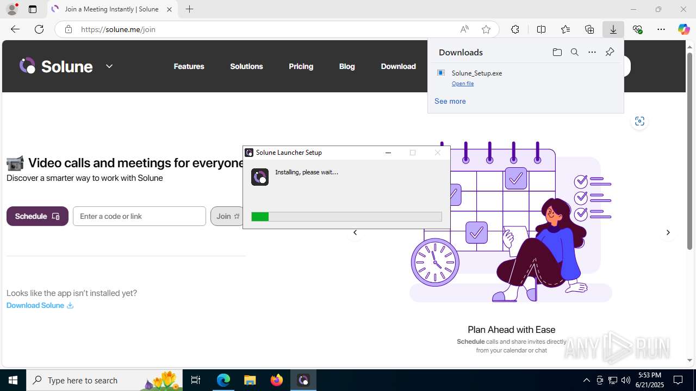Open the Solutions menu item
Screen dimensions: 696x391
click(x=246, y=66)
